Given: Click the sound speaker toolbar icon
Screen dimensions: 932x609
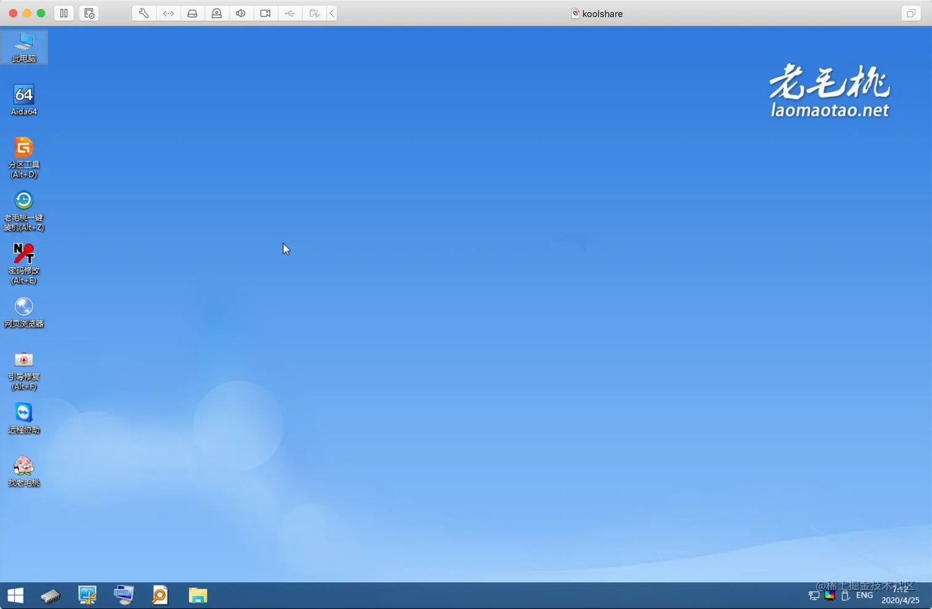Looking at the screenshot, I should [x=241, y=13].
